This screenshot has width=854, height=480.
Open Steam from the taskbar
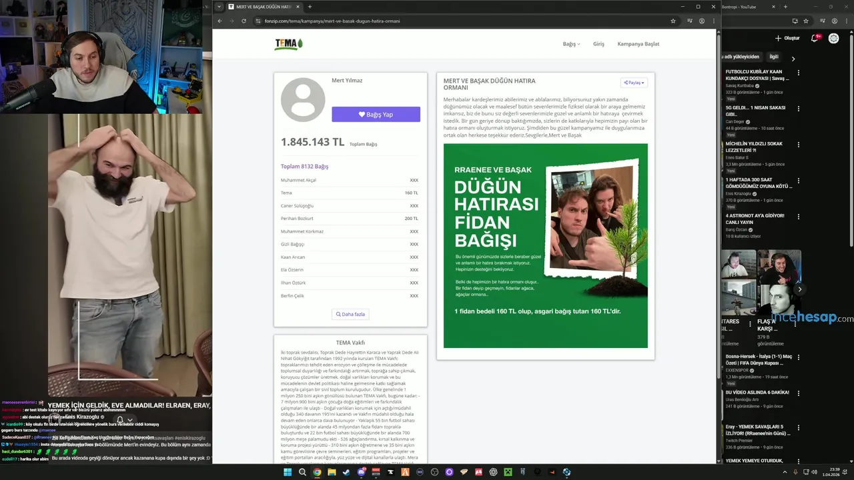click(346, 472)
